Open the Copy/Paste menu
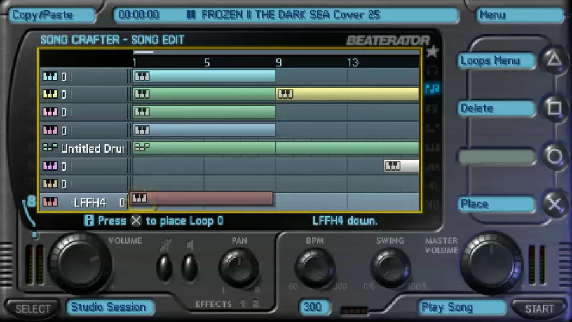Viewport: 572px width, 322px height. (x=51, y=15)
